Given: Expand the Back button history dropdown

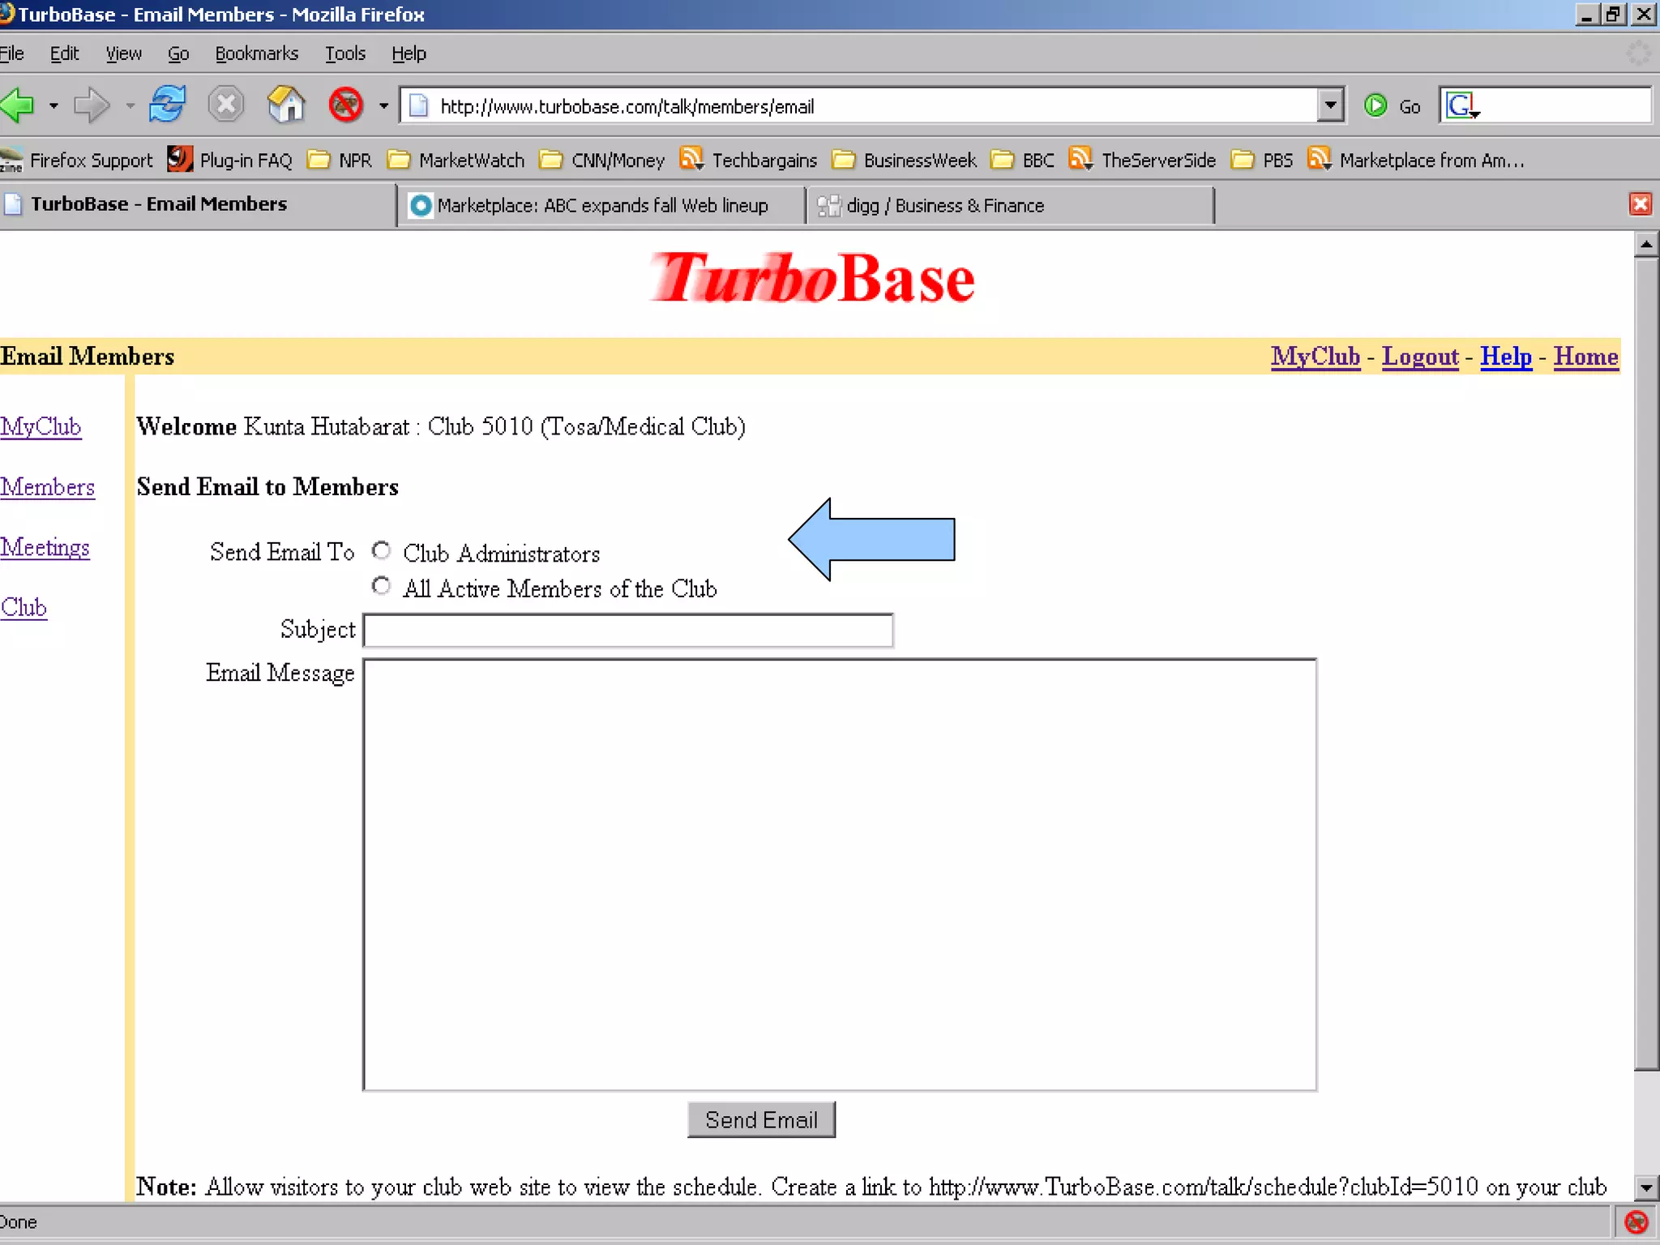Looking at the screenshot, I should click(x=53, y=105).
